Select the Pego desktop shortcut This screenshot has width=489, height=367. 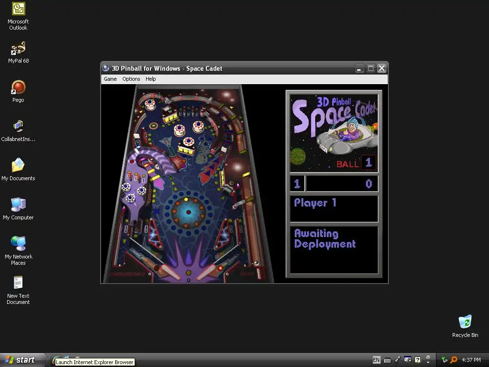(x=18, y=91)
